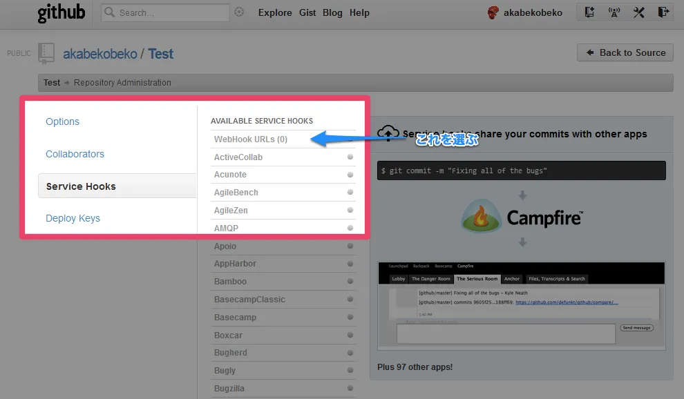Click the GitHub logo
This screenshot has height=399, width=684.
[x=61, y=13]
